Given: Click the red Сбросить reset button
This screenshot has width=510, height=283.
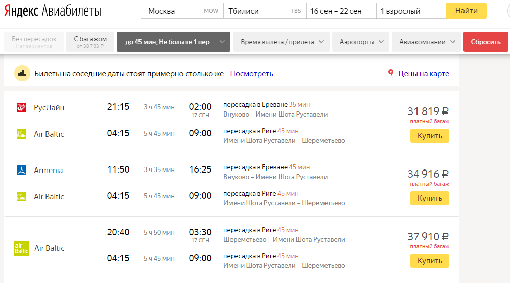Looking at the screenshot, I should pos(486,42).
